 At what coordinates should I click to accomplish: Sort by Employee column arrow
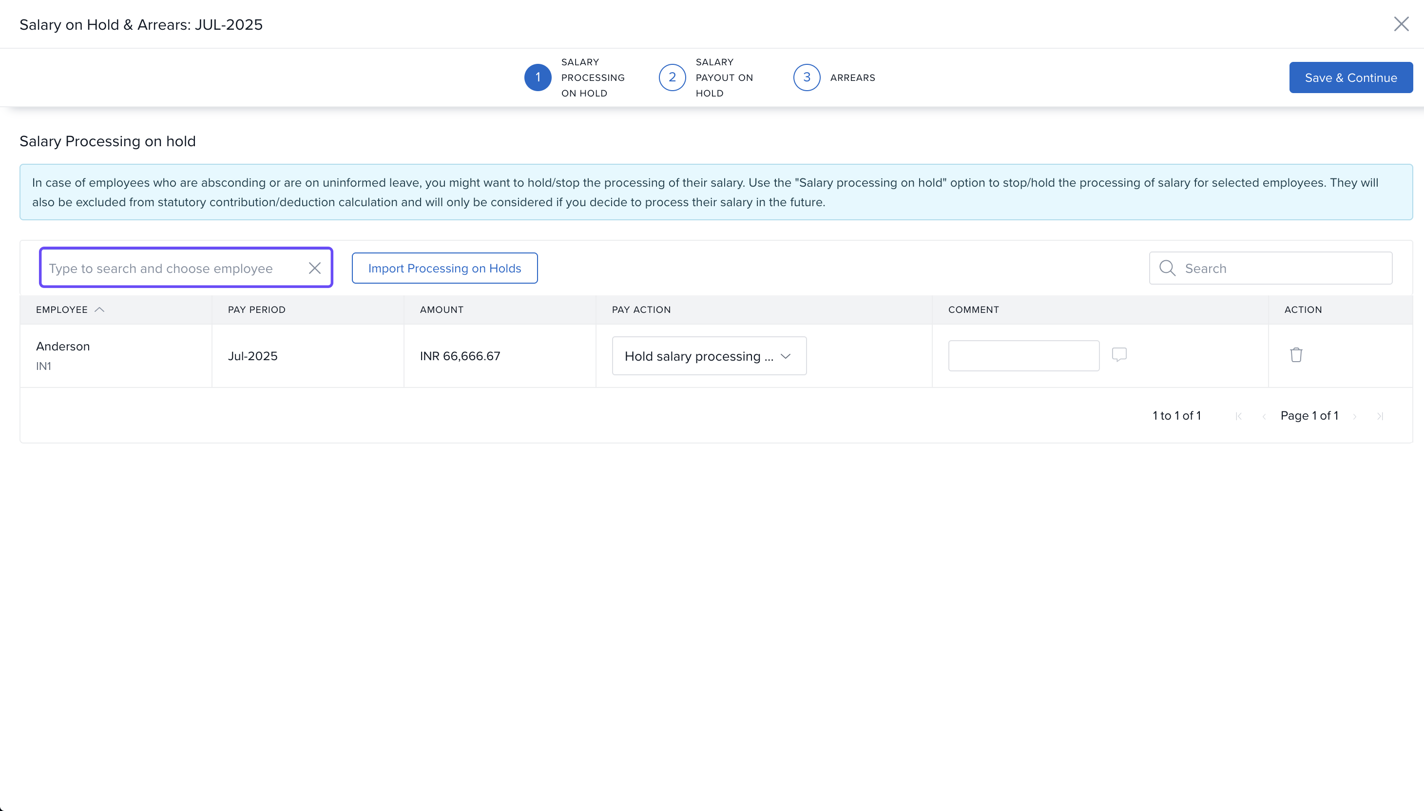(x=100, y=309)
